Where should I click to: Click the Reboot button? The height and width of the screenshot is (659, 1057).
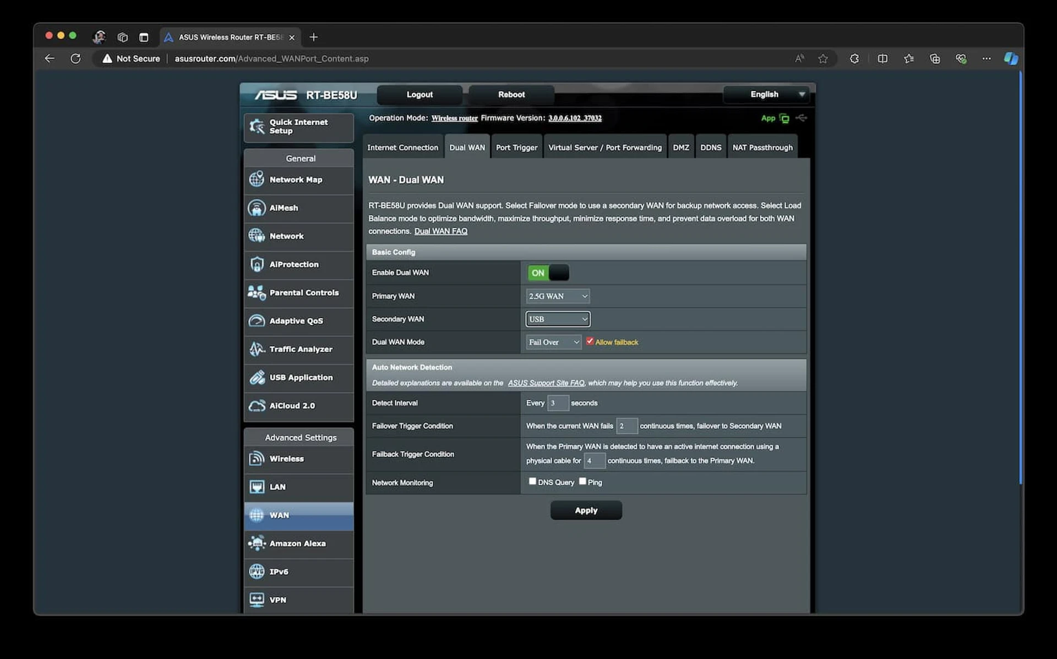511,95
